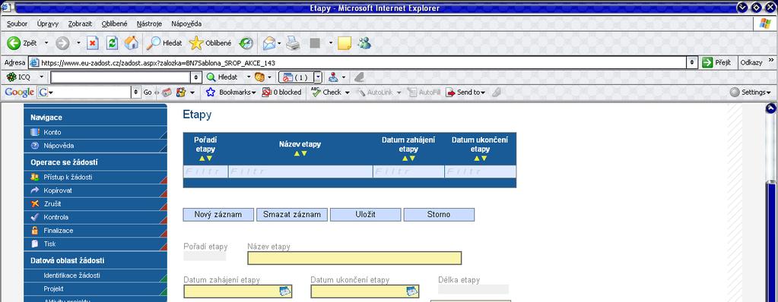Sort Název etapy column descending with down arrow
Screen dimensions: 778x302
(304, 153)
